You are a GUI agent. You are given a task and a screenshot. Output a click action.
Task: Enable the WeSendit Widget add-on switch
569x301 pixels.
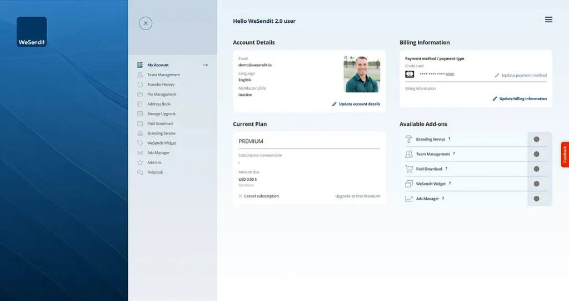[537, 184]
